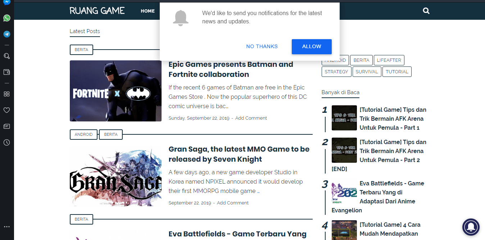485x240 pixels.
Task: Open Telegram in the sidebar
Action: coord(7,34)
